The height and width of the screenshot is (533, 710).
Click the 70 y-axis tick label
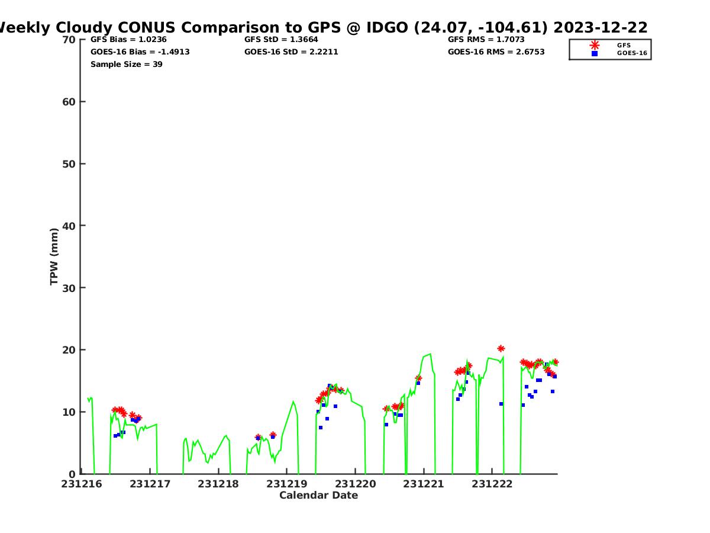click(69, 40)
